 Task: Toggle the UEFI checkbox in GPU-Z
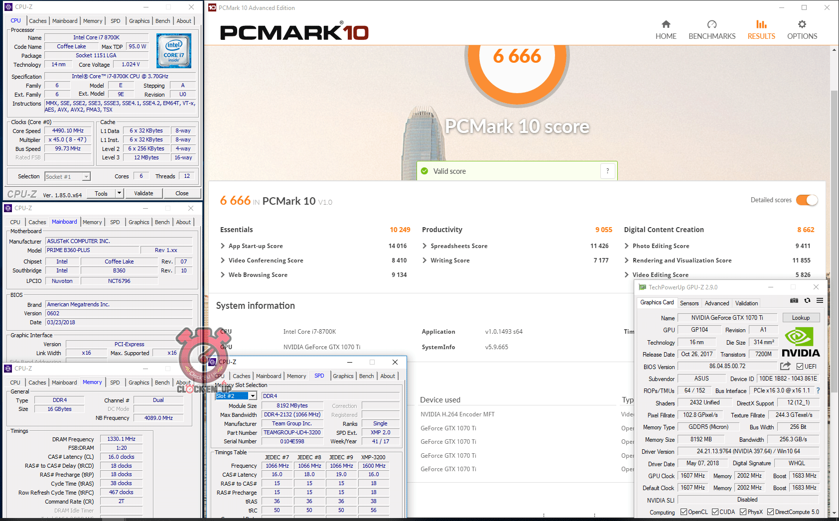click(800, 367)
